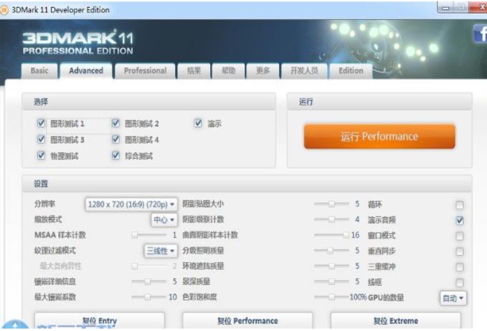Click the 分辨率 label
Viewport: 487px width, 331px height.
pos(44,204)
